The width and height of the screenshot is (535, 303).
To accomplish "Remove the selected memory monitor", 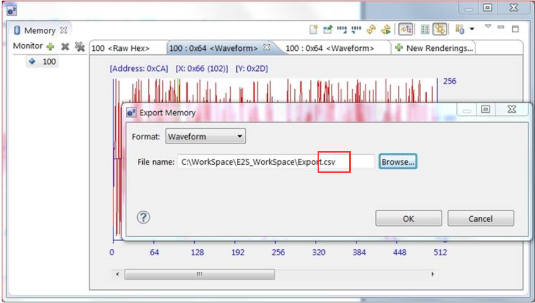I will tap(65, 46).
